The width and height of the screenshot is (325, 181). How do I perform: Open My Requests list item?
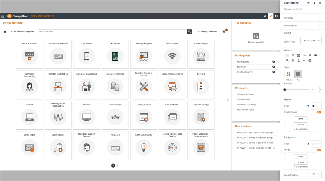pyautogui.click(x=256, y=62)
